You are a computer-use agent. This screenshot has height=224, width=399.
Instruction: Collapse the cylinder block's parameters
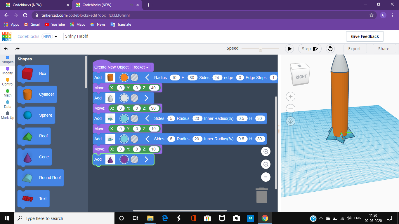(x=147, y=78)
